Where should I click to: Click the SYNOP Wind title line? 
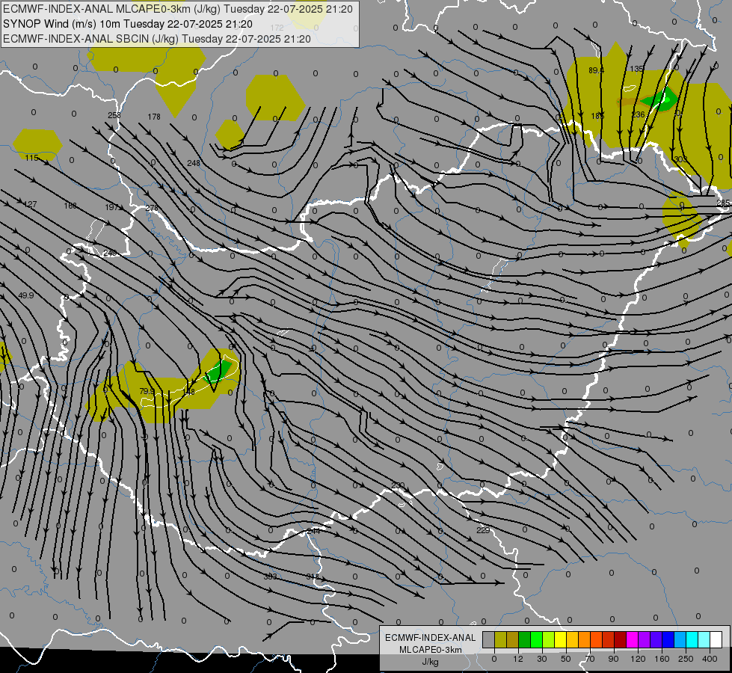[127, 24]
